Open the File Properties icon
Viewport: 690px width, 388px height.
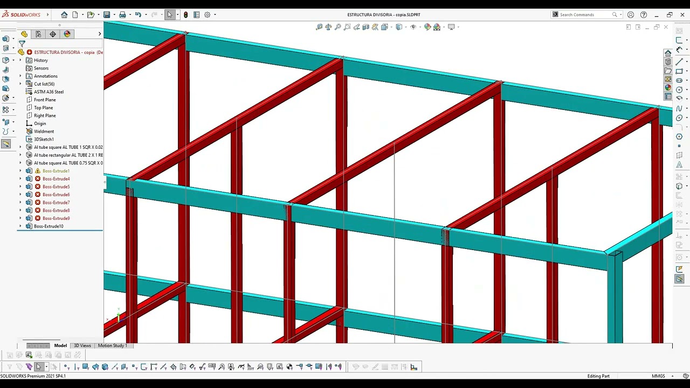coord(197,15)
